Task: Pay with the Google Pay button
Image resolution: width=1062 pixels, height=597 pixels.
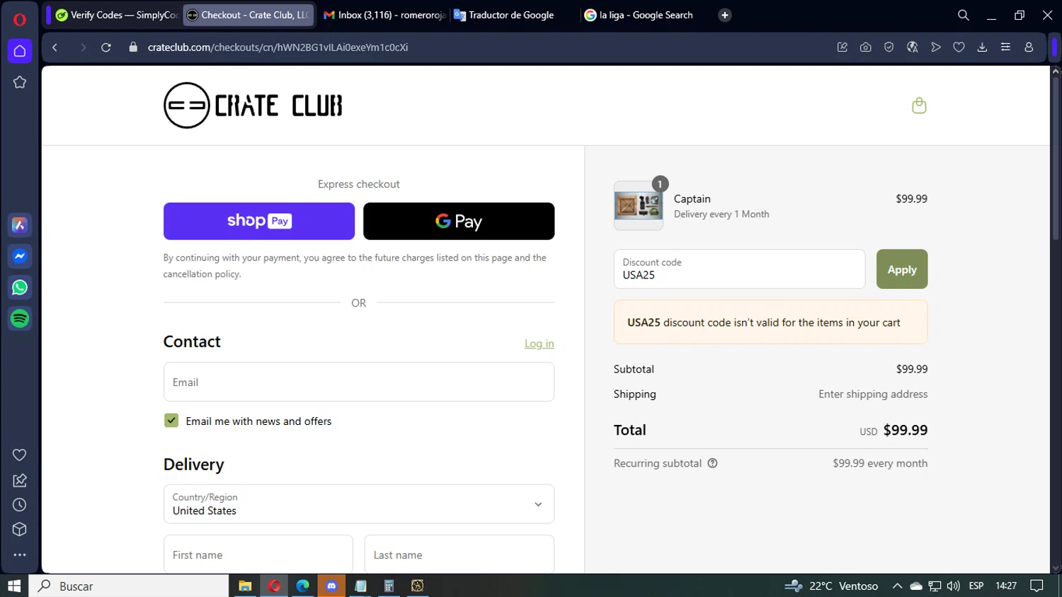Action: coord(459,221)
